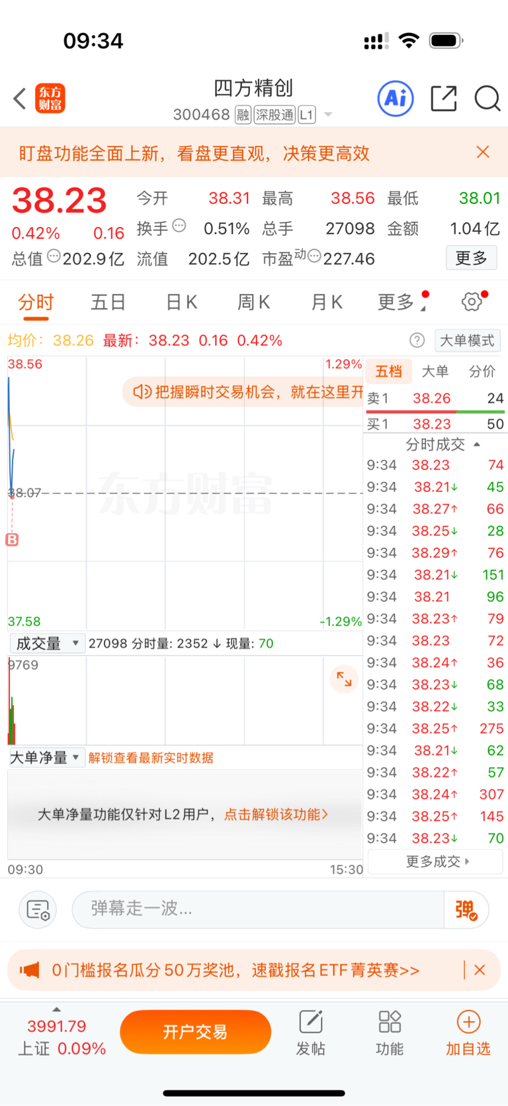508x1106 pixels.
Task: Open the search magnifier icon
Action: coord(487,99)
